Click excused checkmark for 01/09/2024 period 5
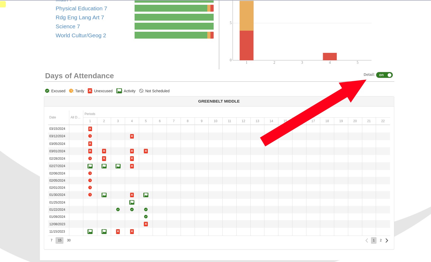This screenshot has height=262, width=431. [146, 217]
